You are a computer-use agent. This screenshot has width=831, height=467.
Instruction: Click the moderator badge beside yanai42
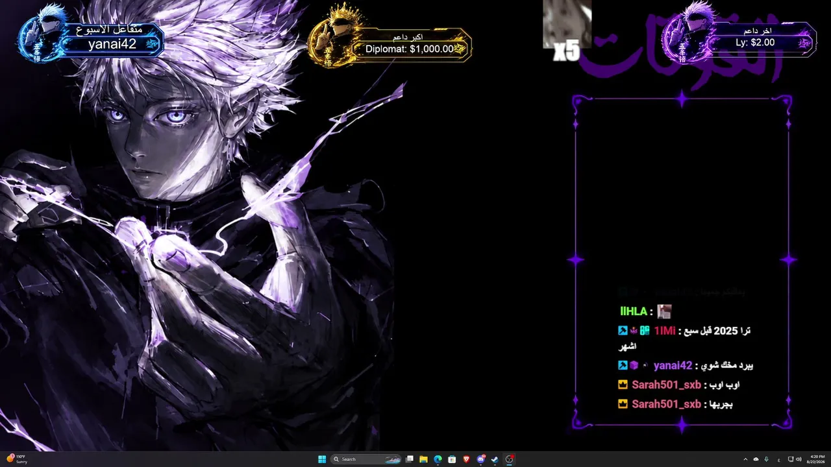[622, 365]
